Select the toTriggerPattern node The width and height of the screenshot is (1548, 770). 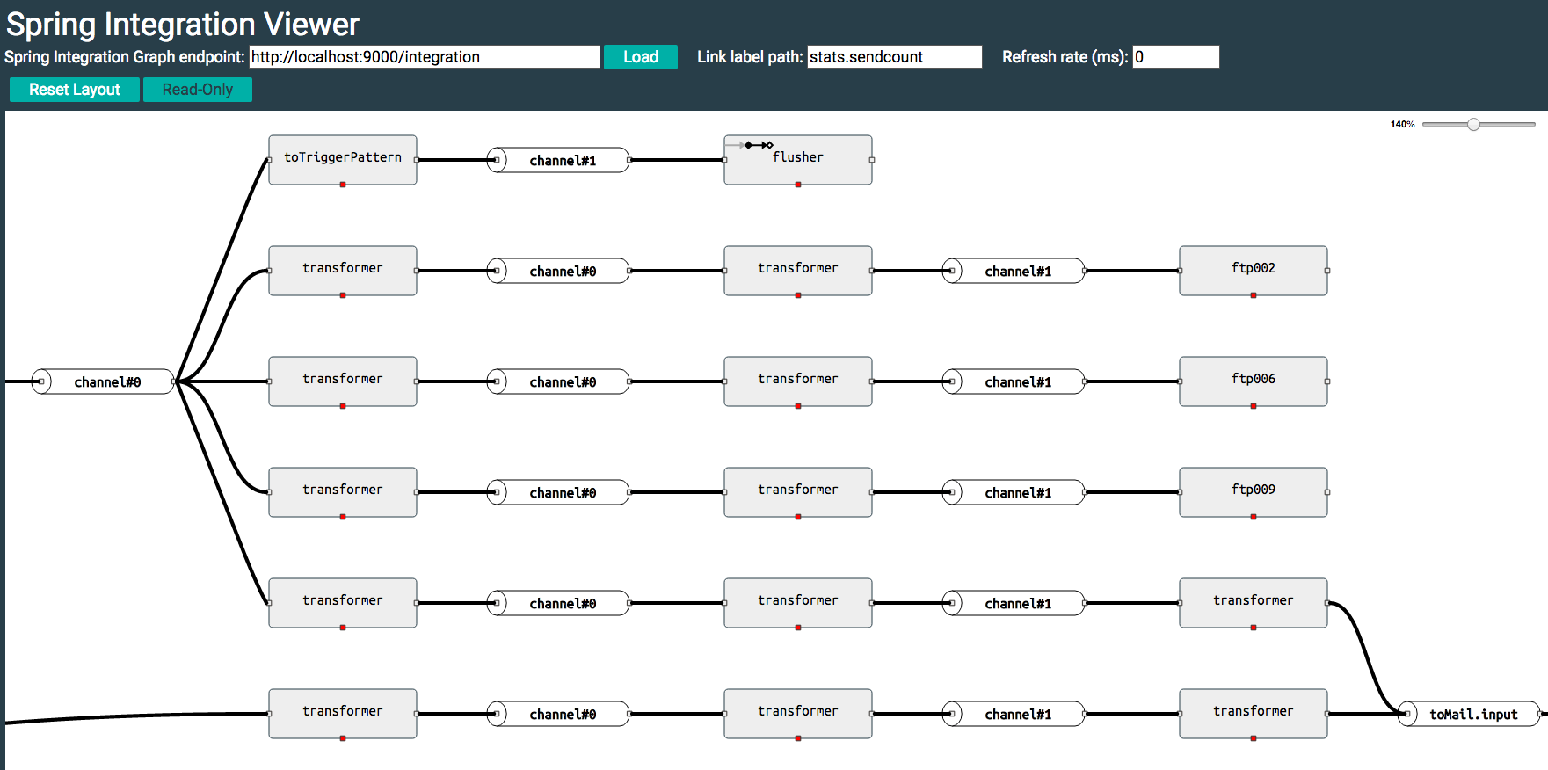tap(343, 160)
